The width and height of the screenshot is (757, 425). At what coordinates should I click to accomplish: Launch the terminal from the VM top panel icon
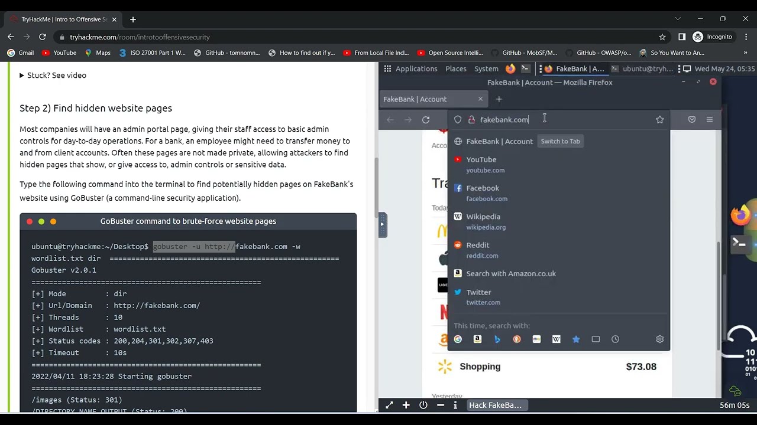(x=525, y=68)
